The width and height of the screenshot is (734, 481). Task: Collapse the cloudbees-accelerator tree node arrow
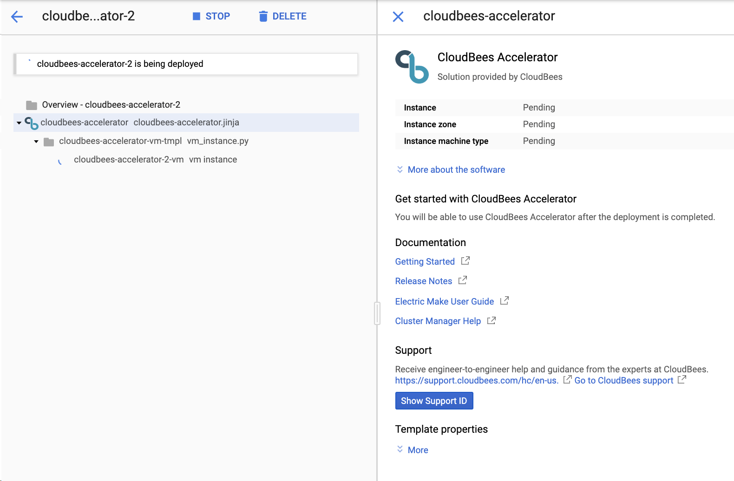click(x=19, y=123)
